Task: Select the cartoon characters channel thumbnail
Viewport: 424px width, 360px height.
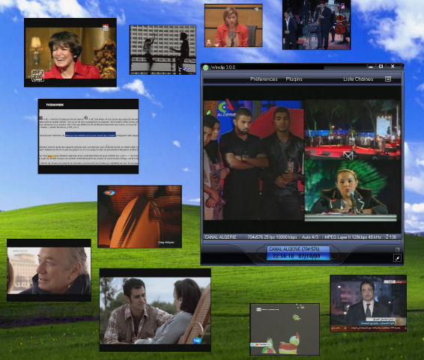Action: [285, 329]
